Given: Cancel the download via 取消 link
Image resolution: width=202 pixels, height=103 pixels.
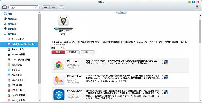Looking at the screenshot, I should pos(63,34).
